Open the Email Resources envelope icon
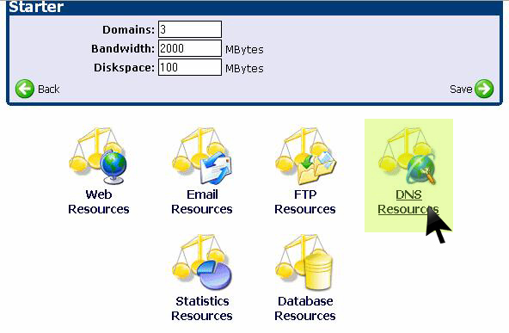This screenshot has height=333, width=509. coord(201,156)
